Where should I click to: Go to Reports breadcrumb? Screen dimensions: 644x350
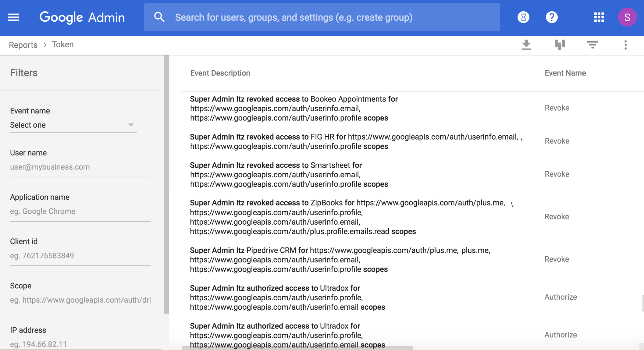[x=23, y=45]
